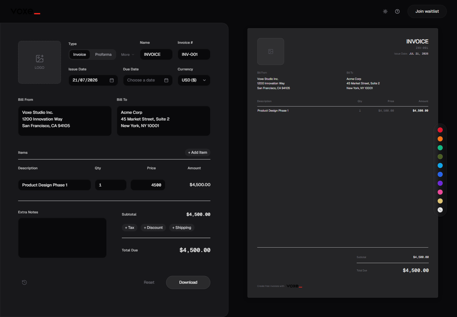Click Product Design Phase 1 in preview

[x=273, y=111]
